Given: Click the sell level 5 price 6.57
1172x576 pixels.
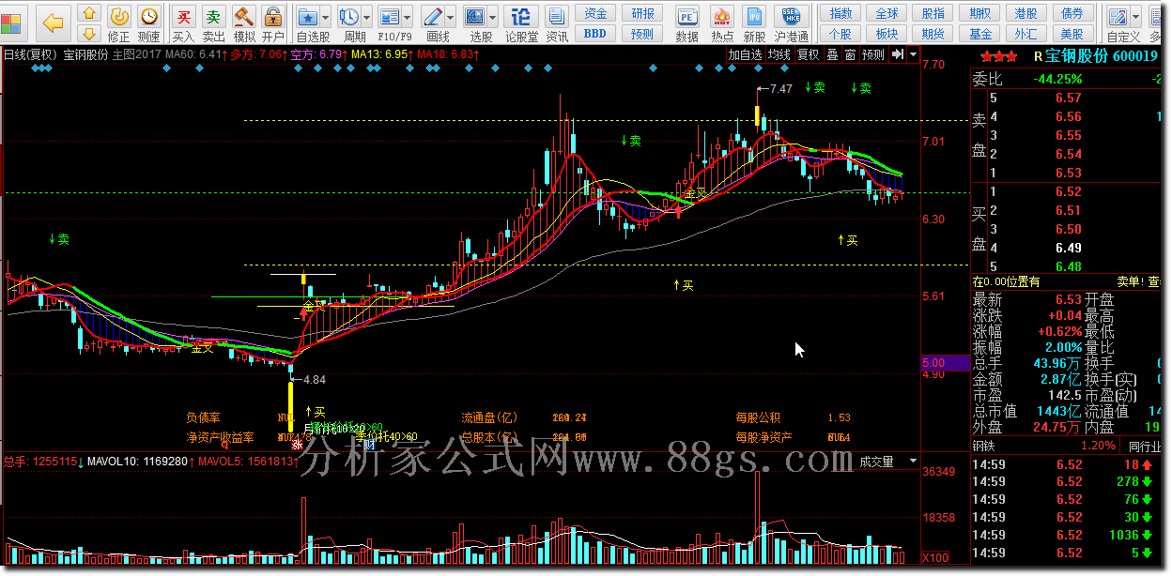Looking at the screenshot, I should point(1068,98).
